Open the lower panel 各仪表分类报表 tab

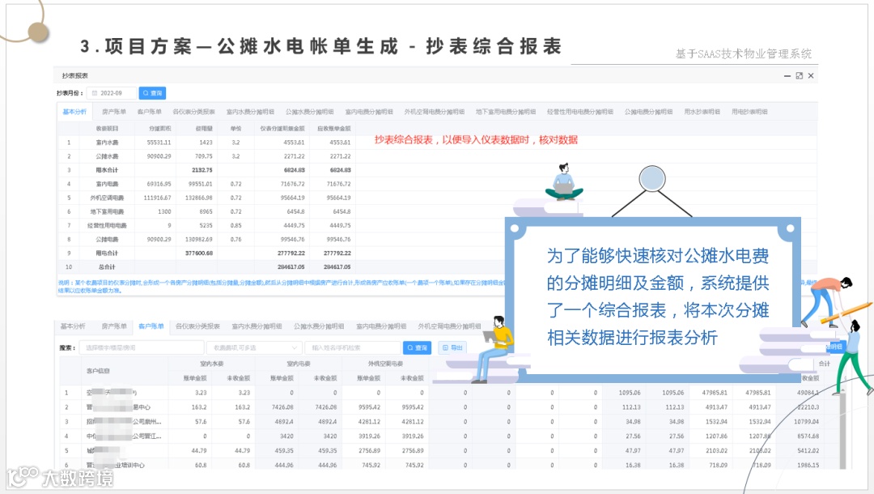[x=198, y=326]
